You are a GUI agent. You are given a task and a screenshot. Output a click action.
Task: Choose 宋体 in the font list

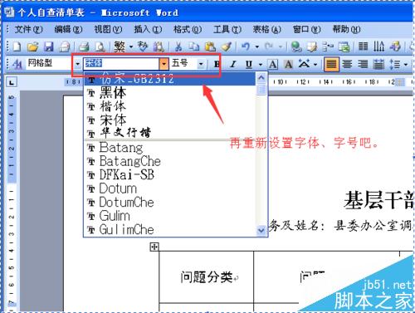(x=169, y=120)
